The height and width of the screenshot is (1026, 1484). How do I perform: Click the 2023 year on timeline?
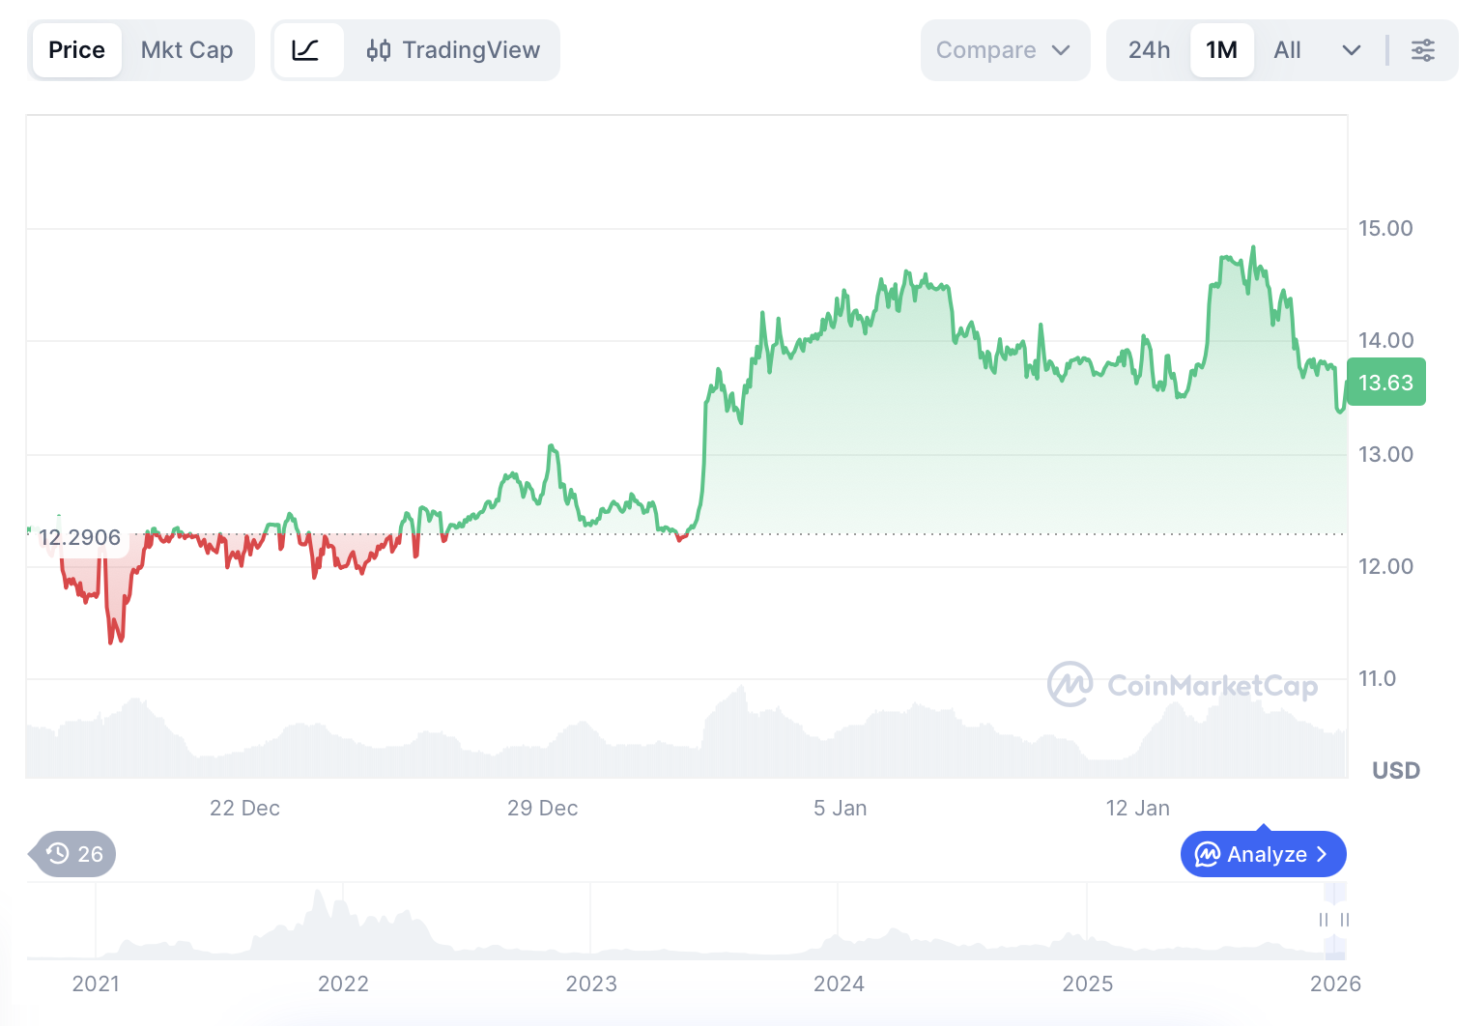point(591,983)
